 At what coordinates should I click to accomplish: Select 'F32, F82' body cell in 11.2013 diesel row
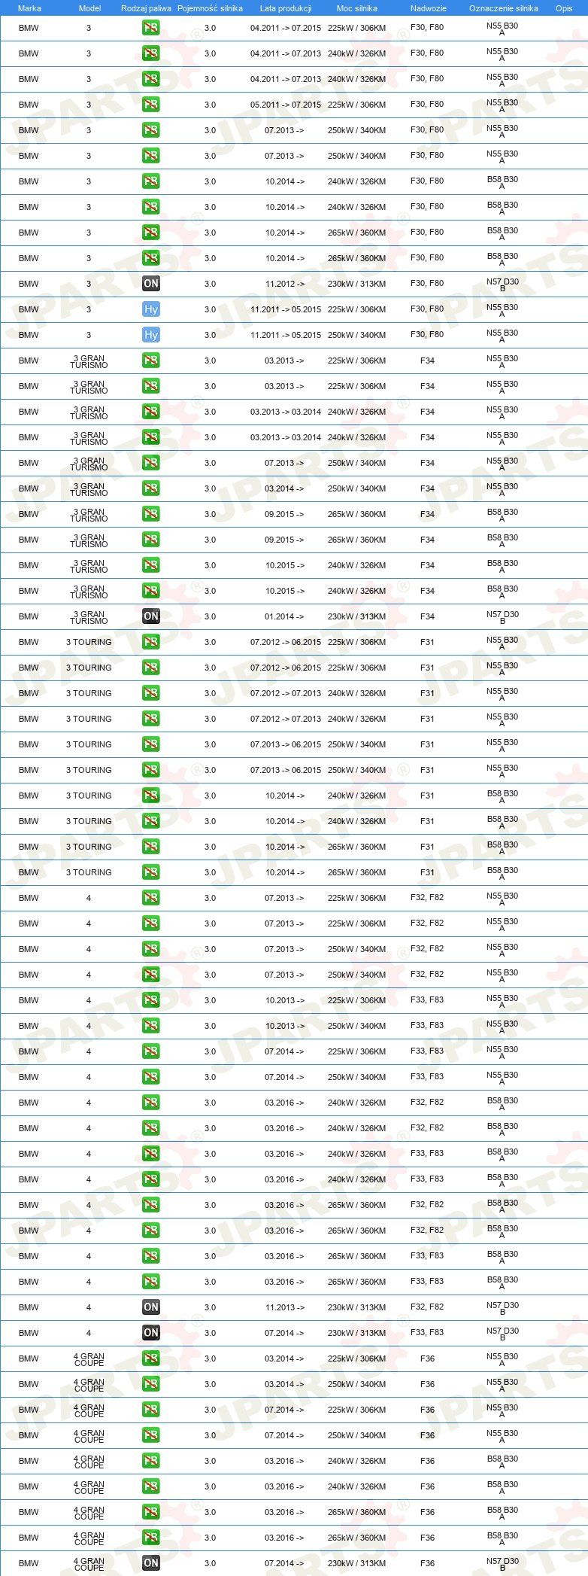coord(427,1307)
